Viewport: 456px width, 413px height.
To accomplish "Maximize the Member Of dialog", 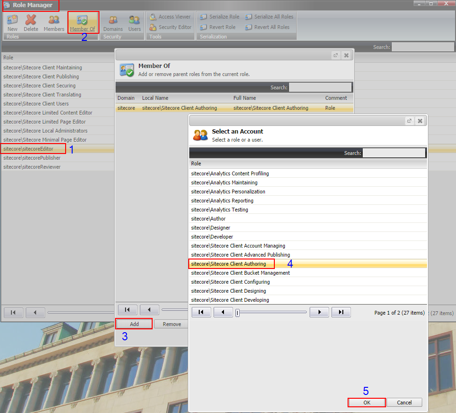I will point(336,55).
